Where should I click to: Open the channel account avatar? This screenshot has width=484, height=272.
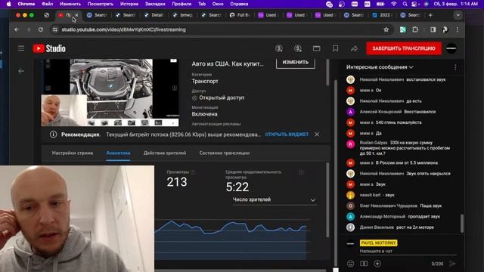pyautogui.click(x=451, y=48)
